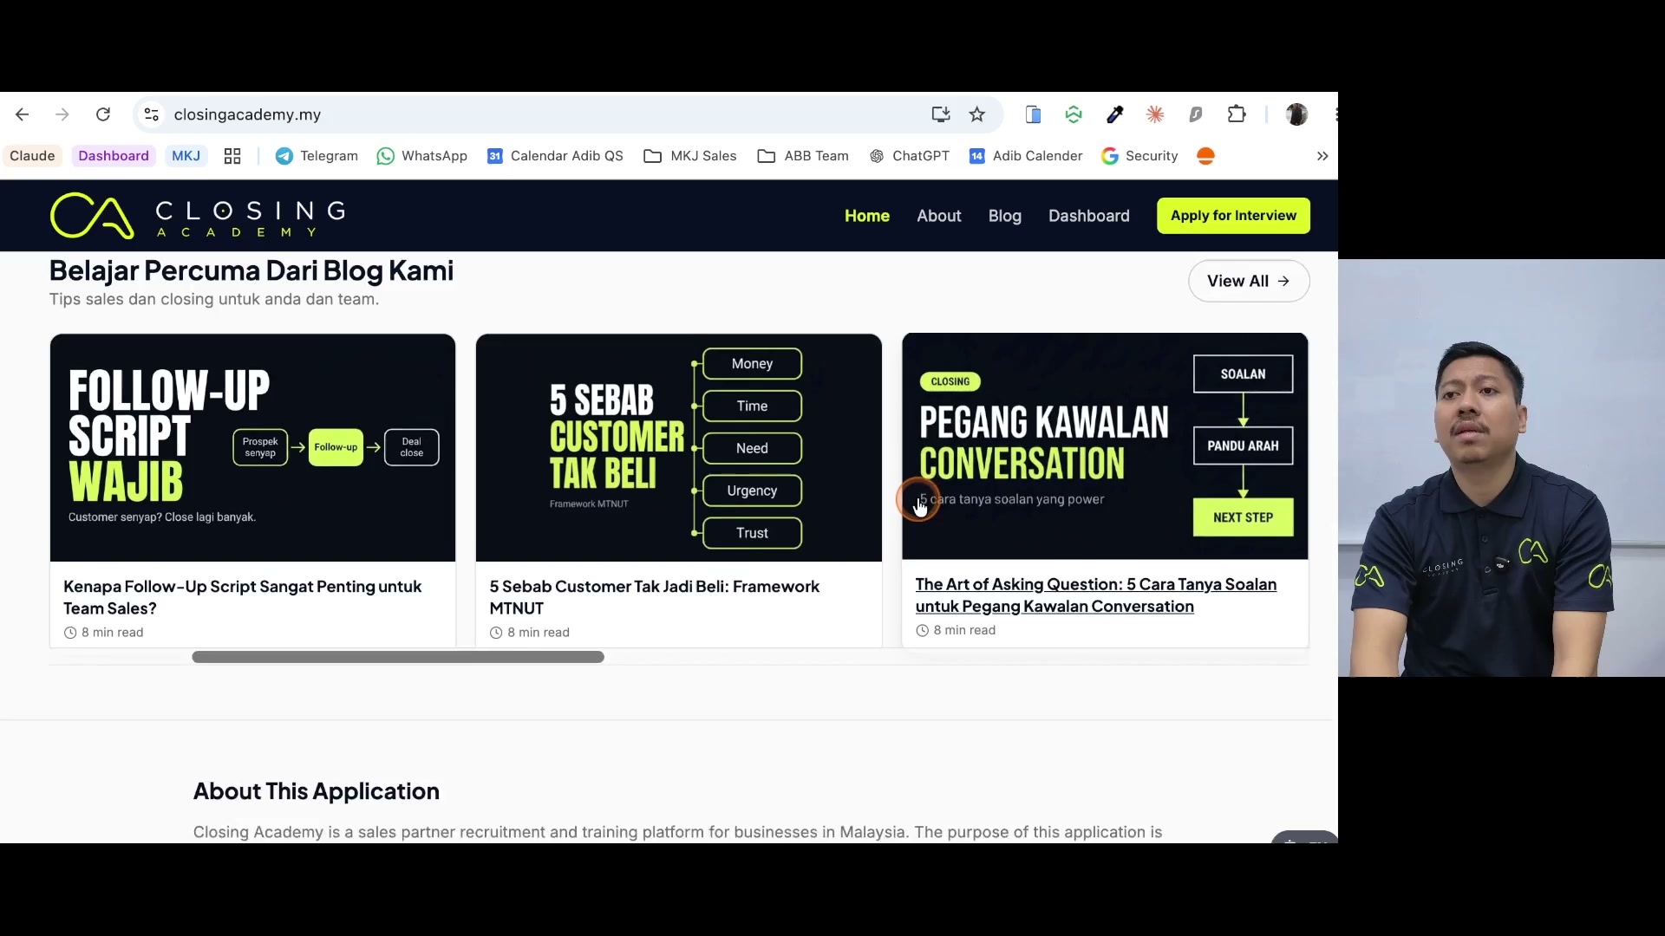Expand the MKJ Sales bookmark folder
This screenshot has width=1665, height=936.
click(690, 156)
